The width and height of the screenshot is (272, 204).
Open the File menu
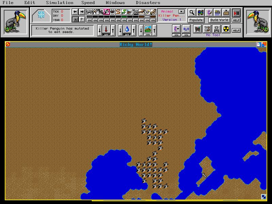pyautogui.click(x=8, y=3)
